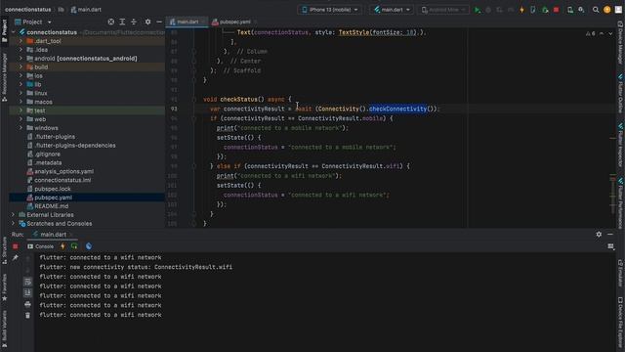Toggle the Flutter Inspector side tab
Screen dimensions: 625x352
[x=620, y=146]
